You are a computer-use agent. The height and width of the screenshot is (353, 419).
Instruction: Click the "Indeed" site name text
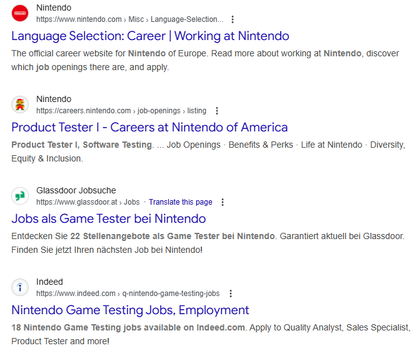tap(49, 282)
